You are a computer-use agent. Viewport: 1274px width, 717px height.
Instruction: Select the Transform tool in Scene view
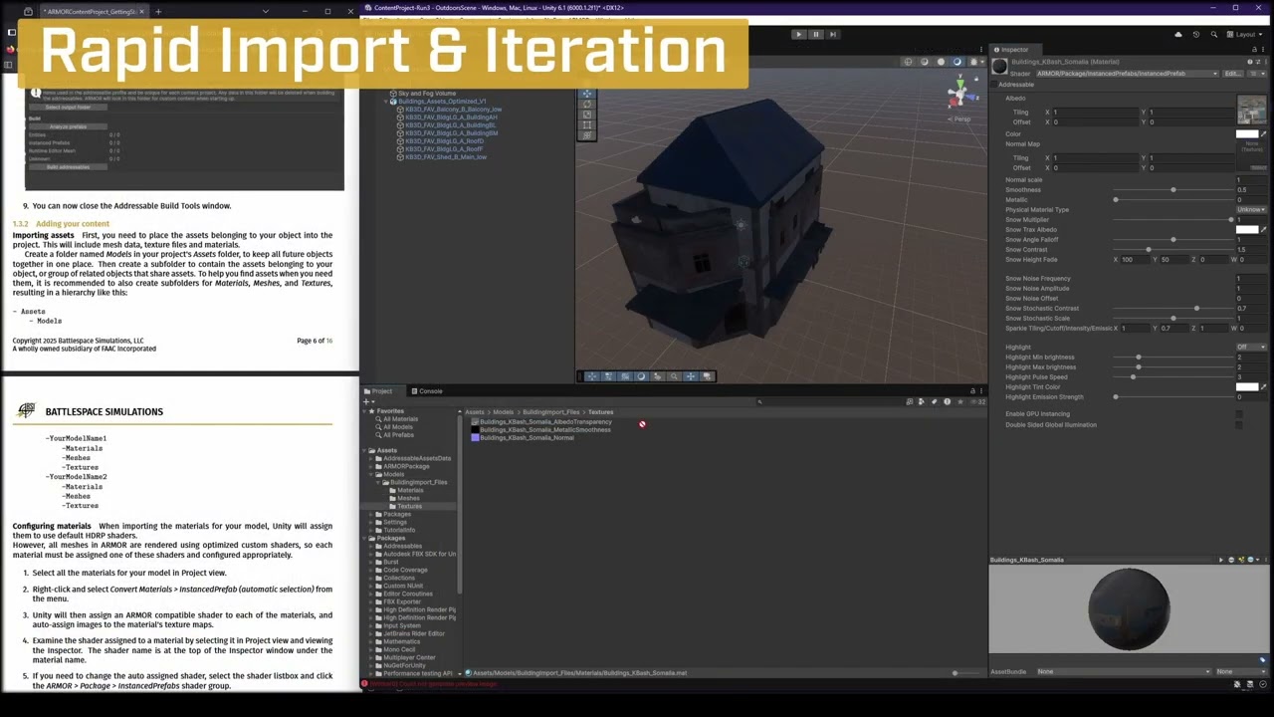click(x=586, y=134)
